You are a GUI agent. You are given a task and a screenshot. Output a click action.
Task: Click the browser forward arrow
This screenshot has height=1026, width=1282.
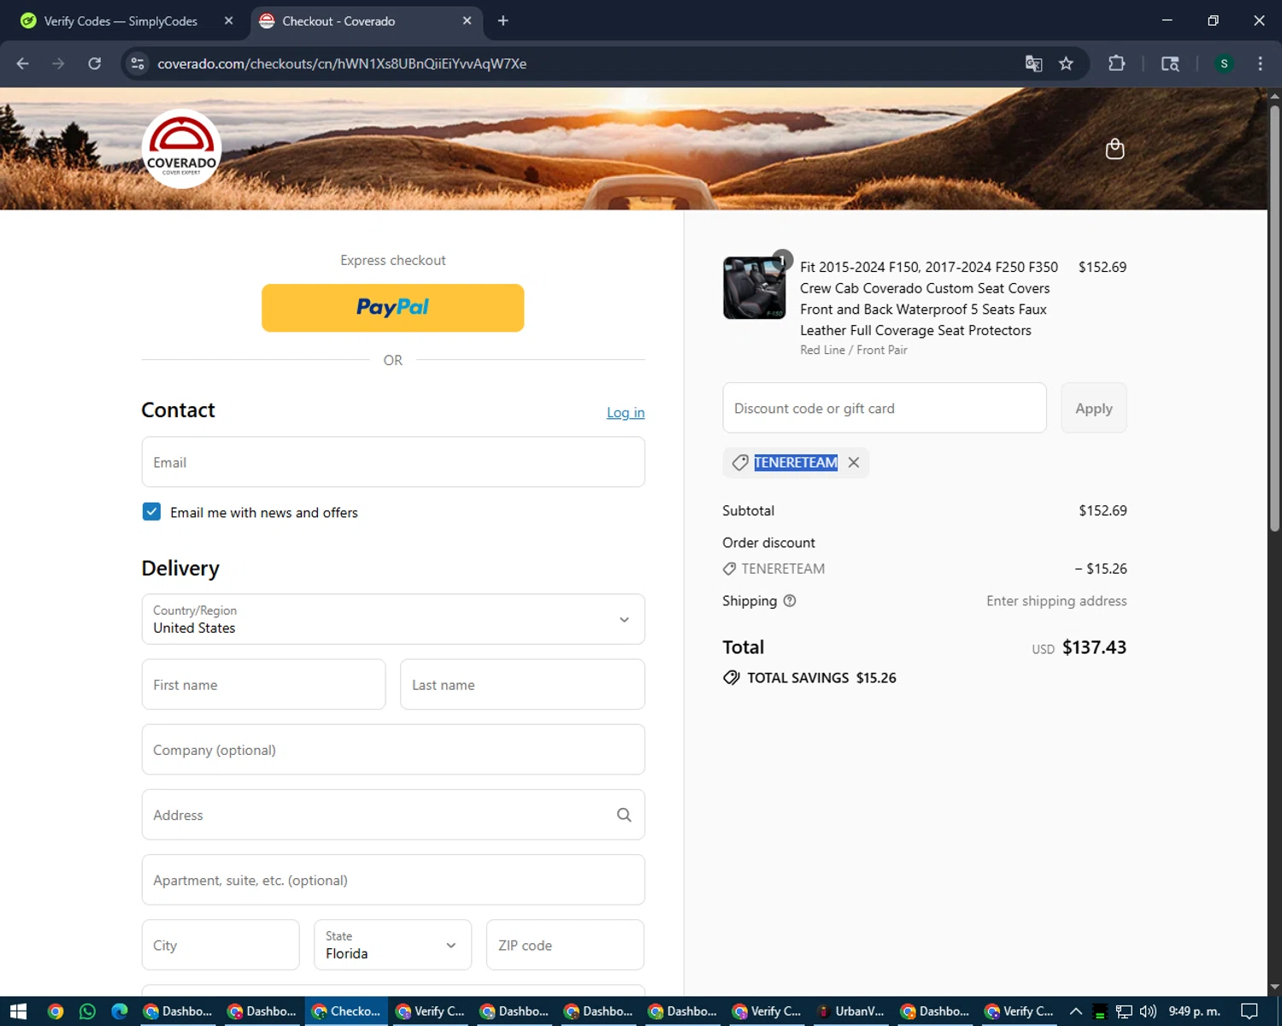pos(58,63)
